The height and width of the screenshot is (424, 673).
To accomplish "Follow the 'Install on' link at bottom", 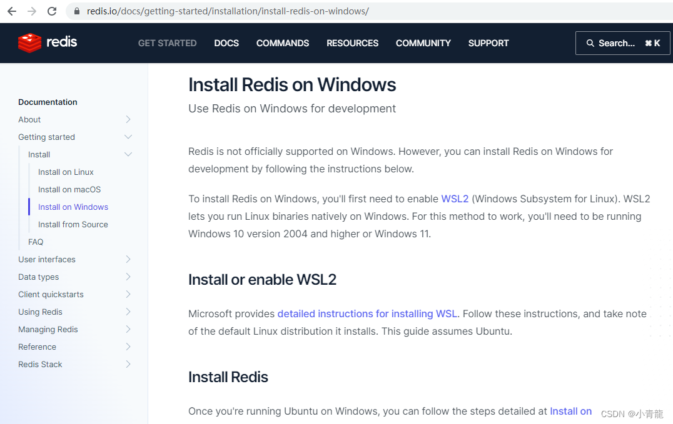I will tap(570, 411).
